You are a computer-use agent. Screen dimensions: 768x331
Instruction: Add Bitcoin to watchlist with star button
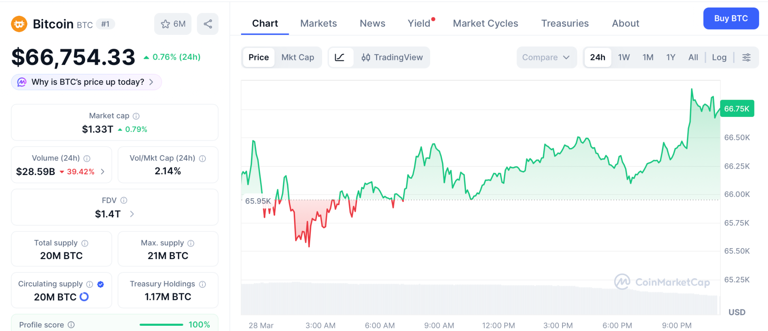(173, 24)
